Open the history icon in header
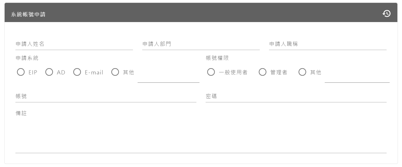Viewport: 402px width, 167px height. tap(386, 14)
